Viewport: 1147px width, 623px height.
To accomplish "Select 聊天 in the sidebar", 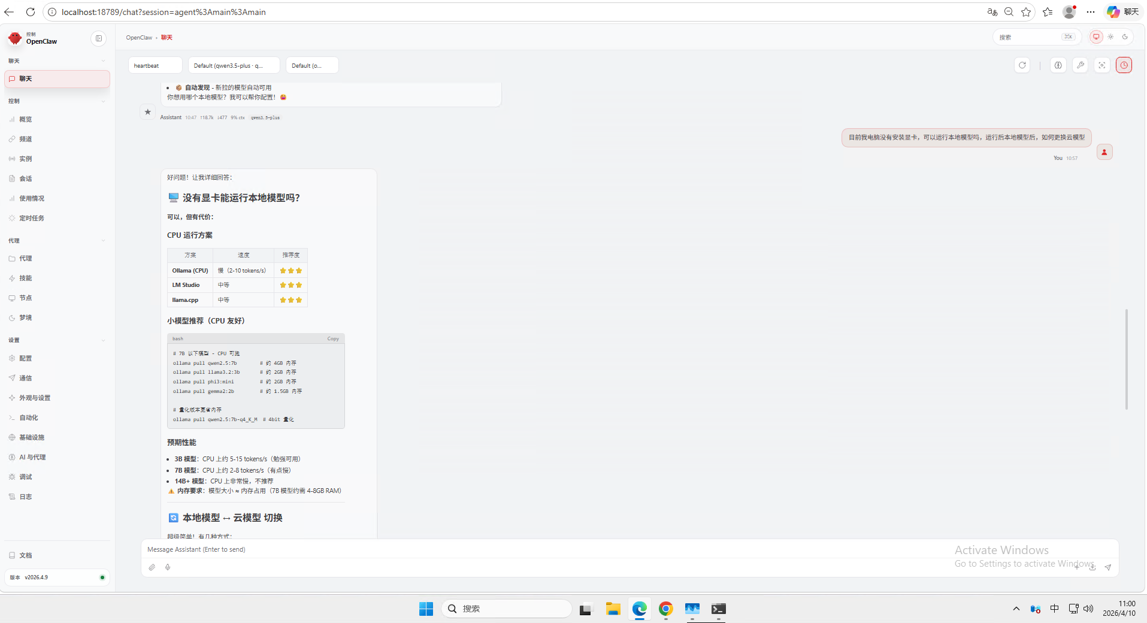I will click(x=57, y=79).
